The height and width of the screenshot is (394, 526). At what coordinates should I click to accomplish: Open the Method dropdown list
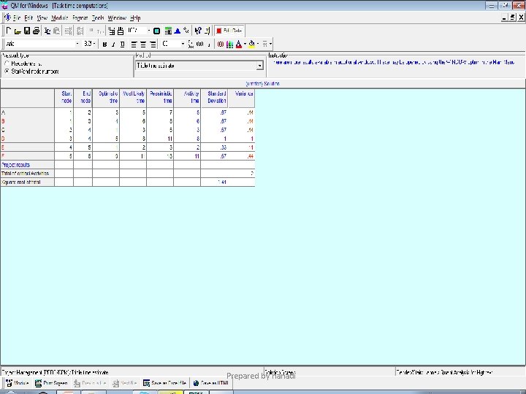click(x=259, y=66)
